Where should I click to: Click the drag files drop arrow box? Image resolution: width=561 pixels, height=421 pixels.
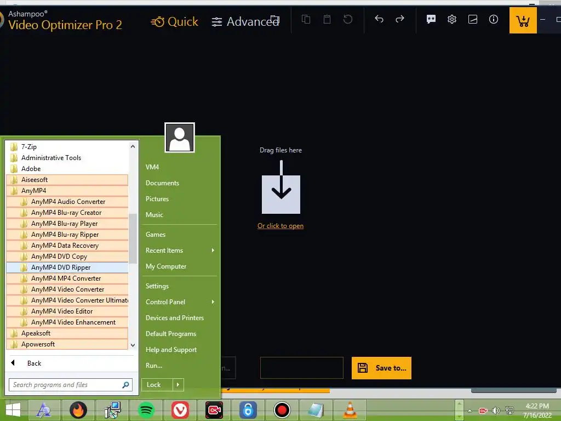pyautogui.click(x=281, y=194)
